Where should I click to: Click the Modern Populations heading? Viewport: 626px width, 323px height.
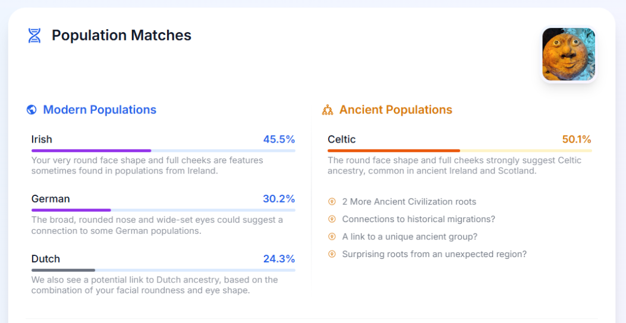99,110
